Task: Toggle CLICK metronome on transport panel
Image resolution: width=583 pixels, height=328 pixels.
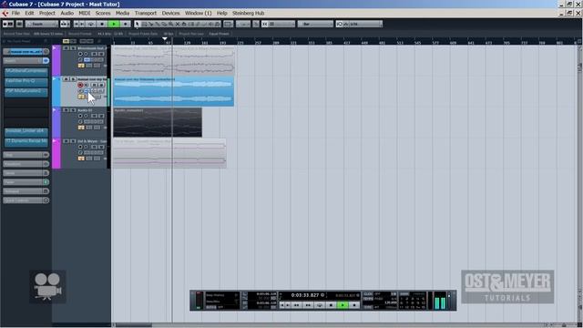Action: coord(368,294)
